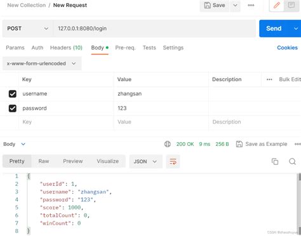The height and width of the screenshot is (236, 301).
Task: Open the JSON format dropdown
Action: (x=145, y=162)
